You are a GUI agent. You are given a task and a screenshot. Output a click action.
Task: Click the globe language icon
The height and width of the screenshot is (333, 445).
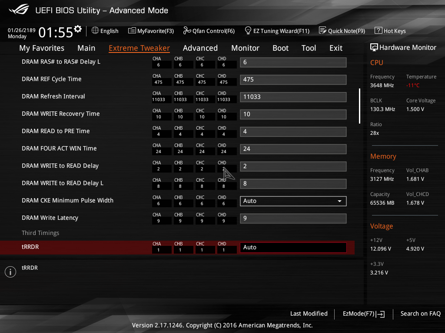[95, 31]
